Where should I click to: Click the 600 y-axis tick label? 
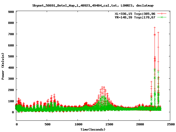pos(11,45)
